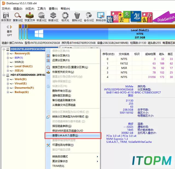Open the 帮助(H) menu

[x=65, y=9]
